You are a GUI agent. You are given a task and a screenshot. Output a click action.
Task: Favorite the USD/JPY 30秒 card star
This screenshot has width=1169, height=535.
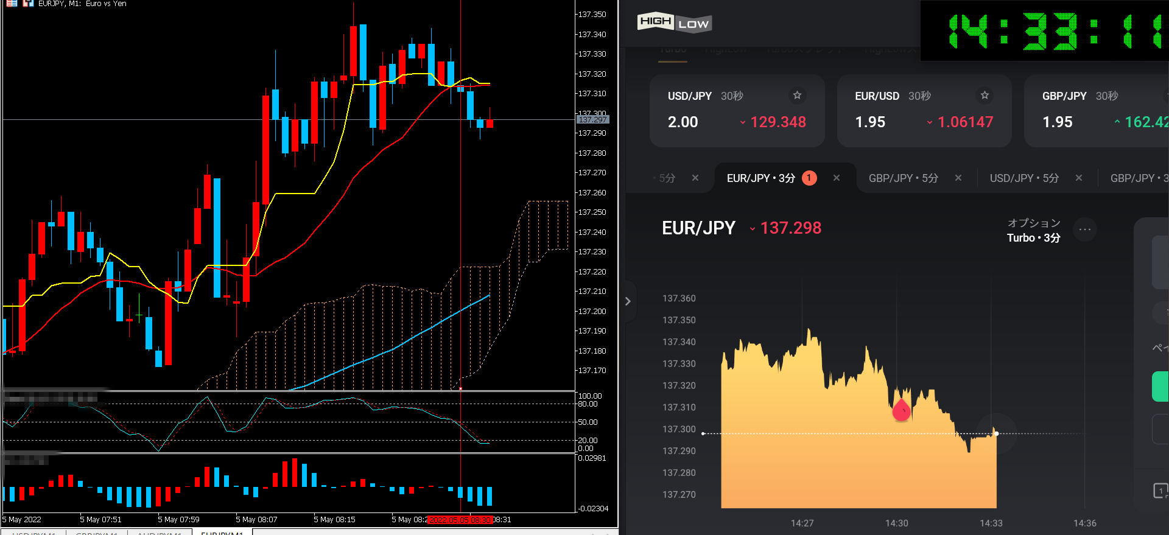point(797,95)
